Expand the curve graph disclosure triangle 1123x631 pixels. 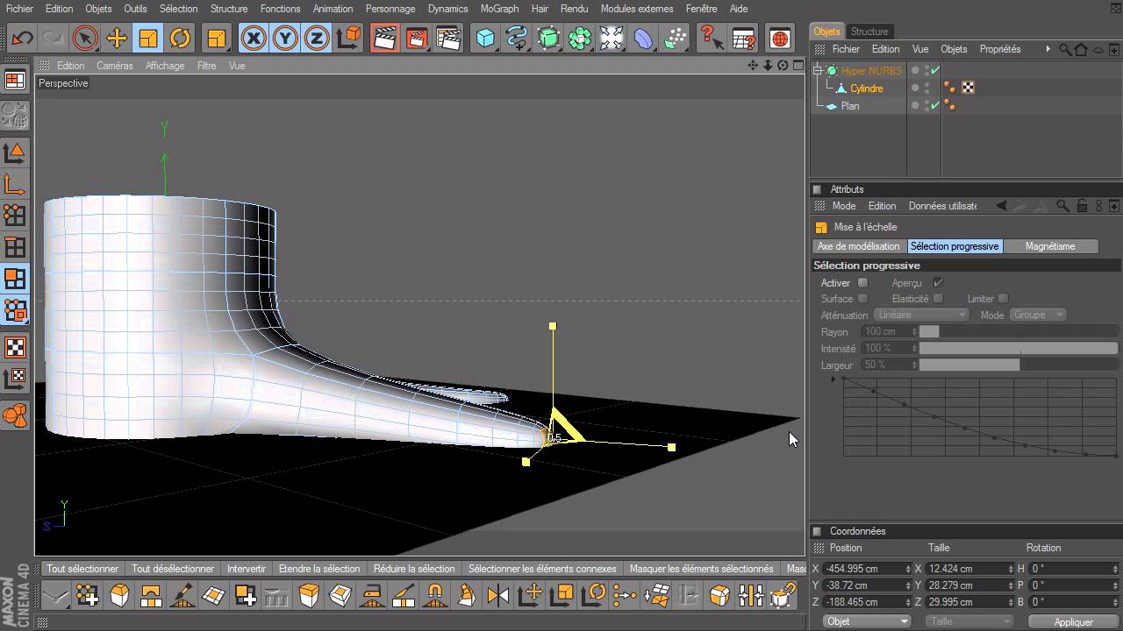[833, 379]
